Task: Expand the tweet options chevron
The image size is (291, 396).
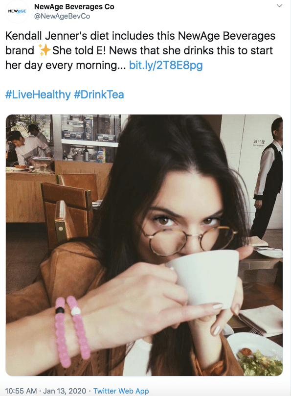Action: (x=279, y=6)
